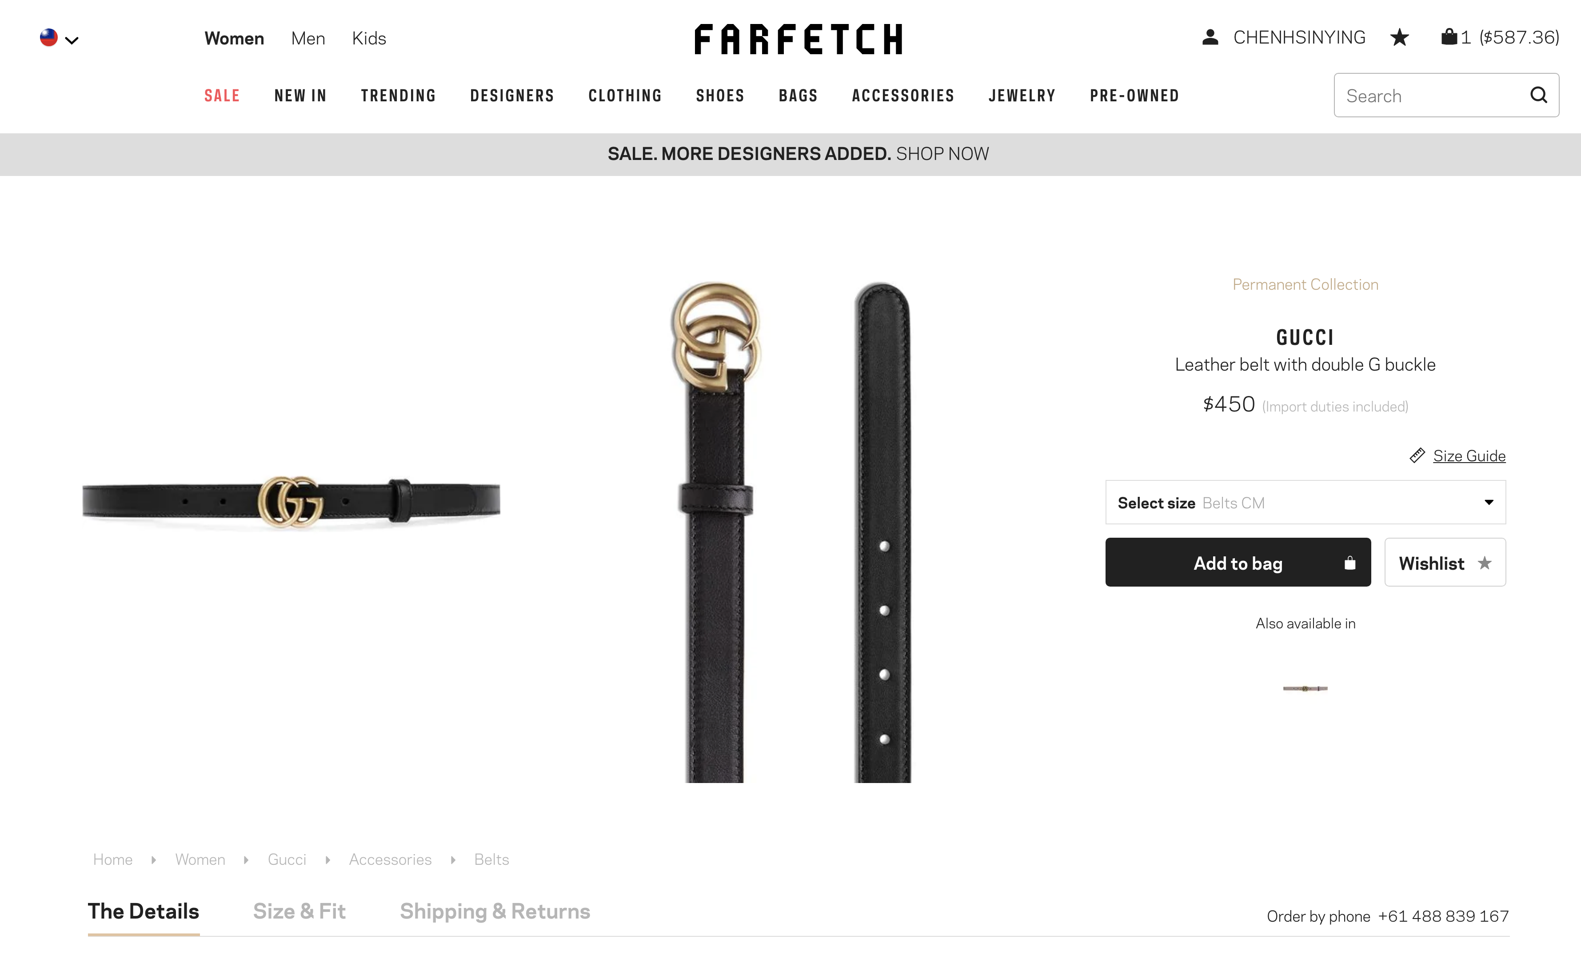Open the Accessories menu
Image resolution: width=1581 pixels, height=959 pixels.
point(903,96)
